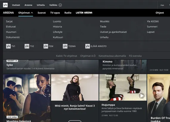This screenshot has height=122, width=170.
Task: Play the Iltajumppa video via play icon
Action: tap(142, 96)
